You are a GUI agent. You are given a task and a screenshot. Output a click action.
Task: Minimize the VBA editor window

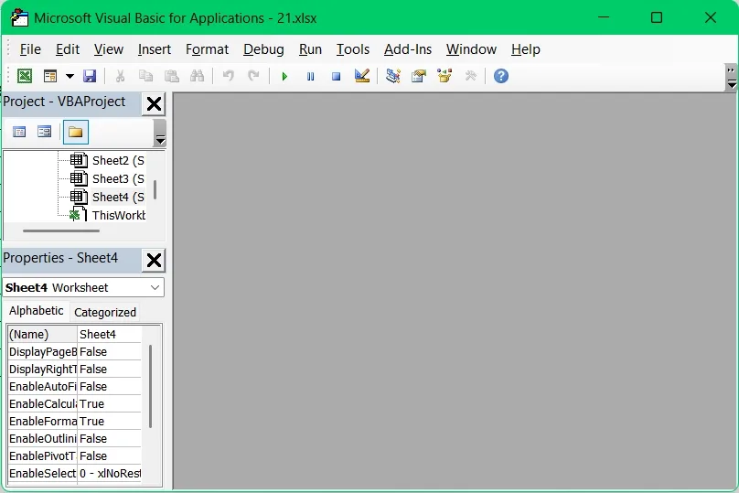(604, 17)
